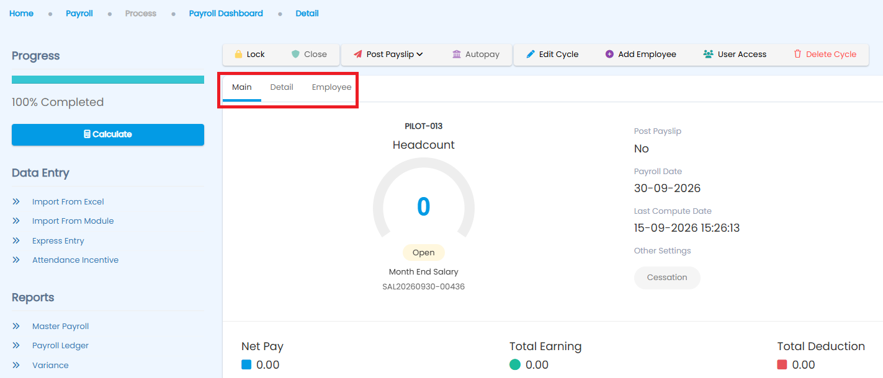Click the red paper-plane Post Payslip icon

pos(358,55)
